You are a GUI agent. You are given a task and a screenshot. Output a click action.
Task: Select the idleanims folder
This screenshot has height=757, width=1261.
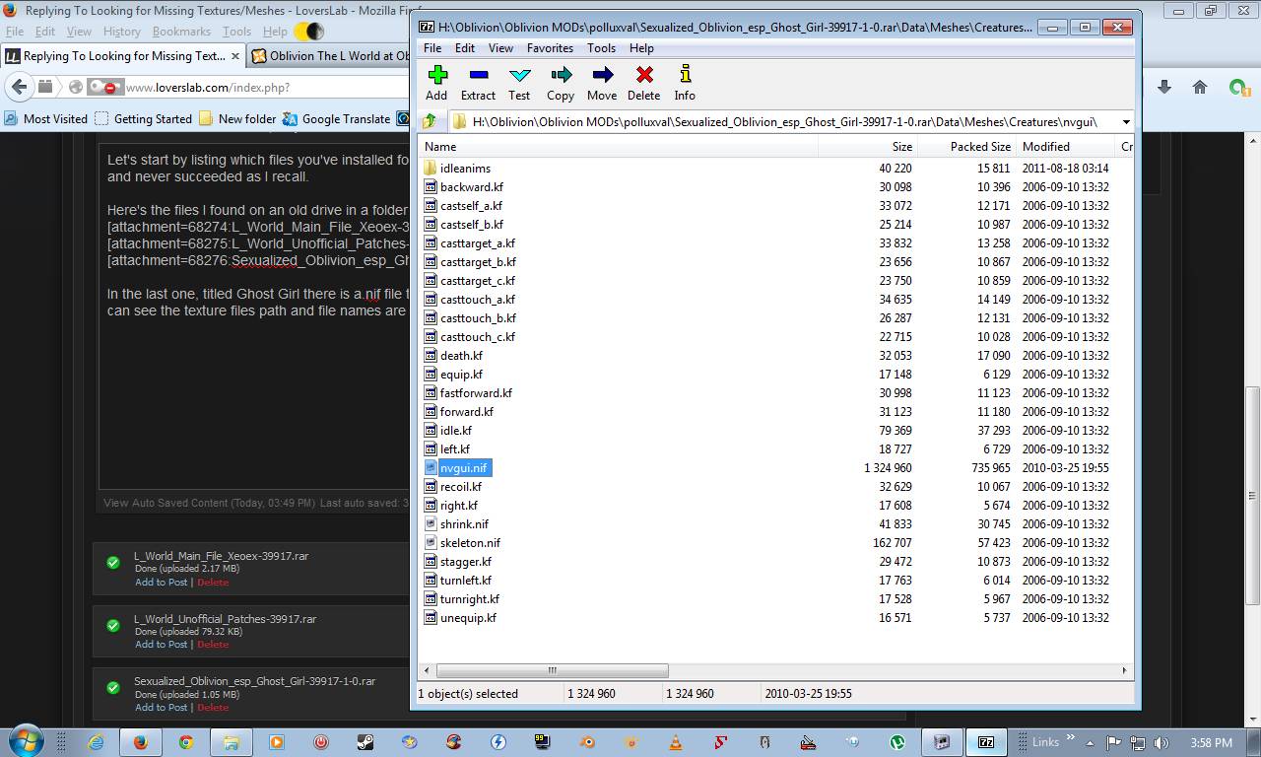(465, 169)
